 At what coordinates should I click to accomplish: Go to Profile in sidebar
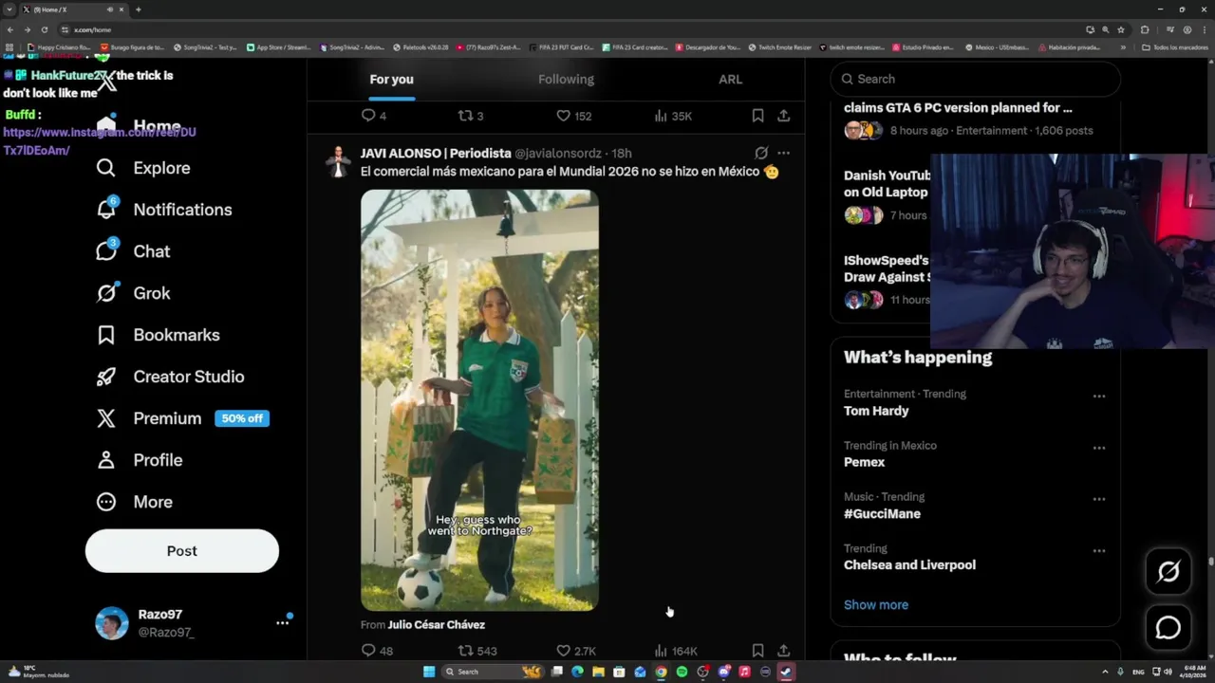coord(139,460)
